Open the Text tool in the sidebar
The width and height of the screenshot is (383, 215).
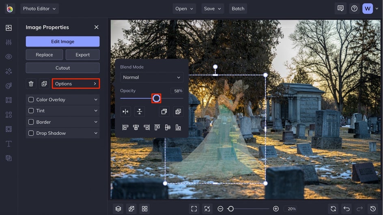click(x=9, y=144)
